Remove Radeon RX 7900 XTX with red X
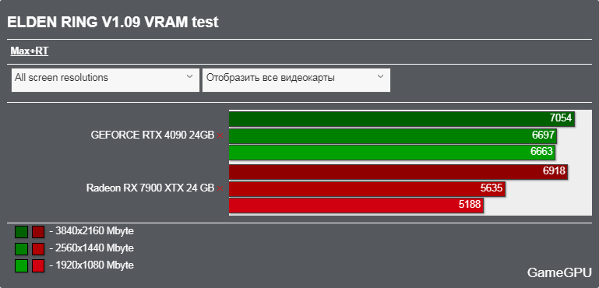Viewport: 599px width, 288px height. tap(220, 188)
